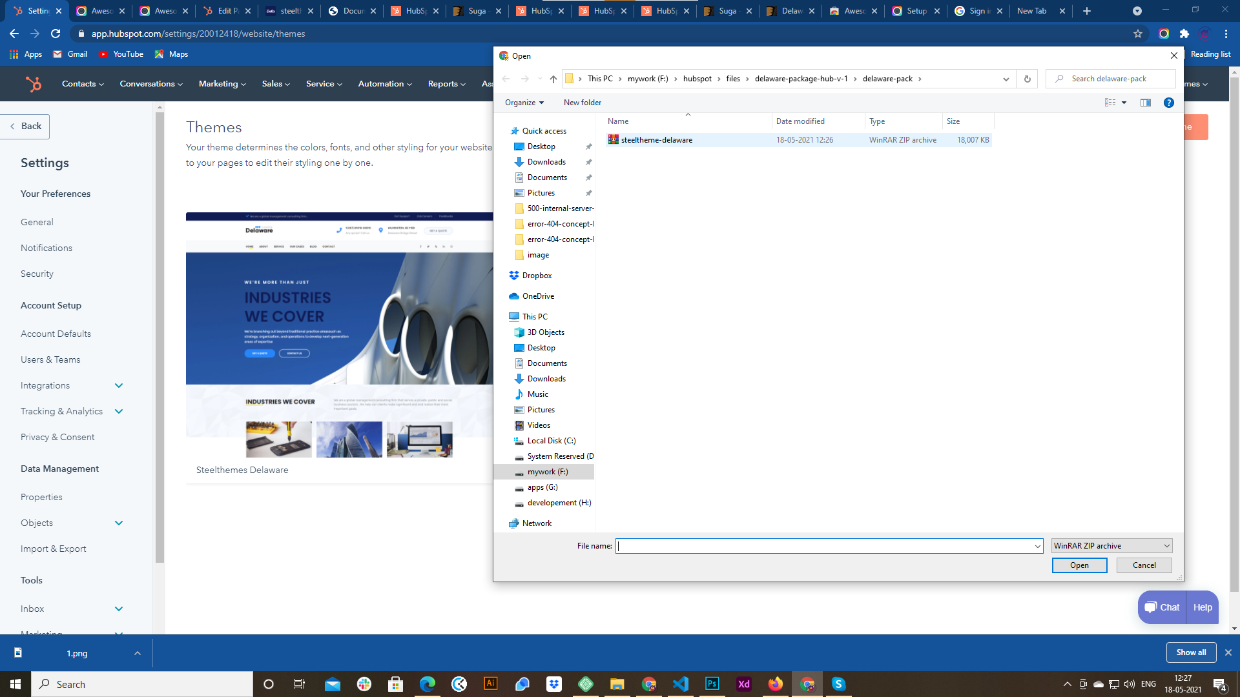The height and width of the screenshot is (697, 1240).
Task: Open Photoshop from the taskbar
Action: tap(712, 684)
